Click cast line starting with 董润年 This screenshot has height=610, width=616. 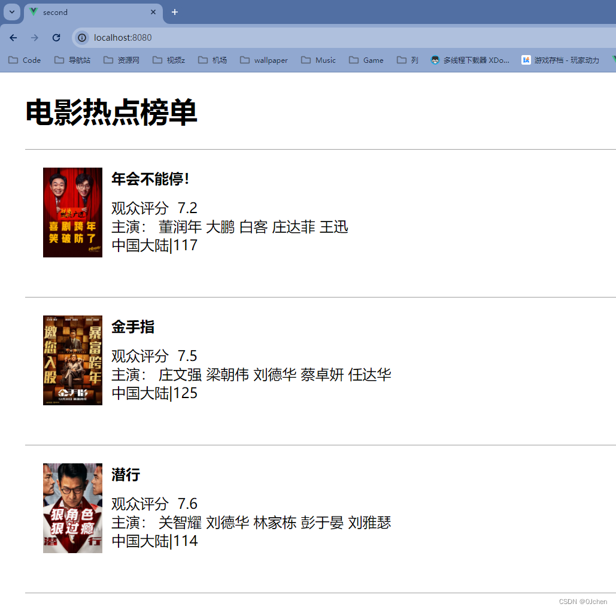coord(230,227)
